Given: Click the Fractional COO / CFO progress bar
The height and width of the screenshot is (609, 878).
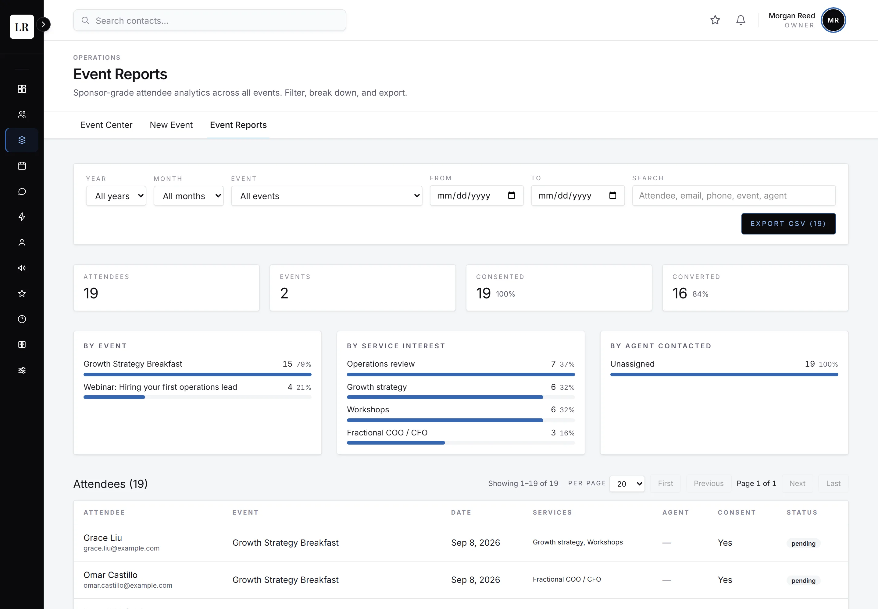Looking at the screenshot, I should 460,443.
